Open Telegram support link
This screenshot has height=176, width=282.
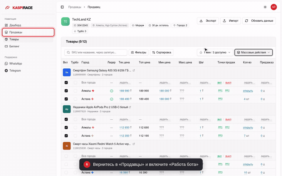click(x=28, y=71)
